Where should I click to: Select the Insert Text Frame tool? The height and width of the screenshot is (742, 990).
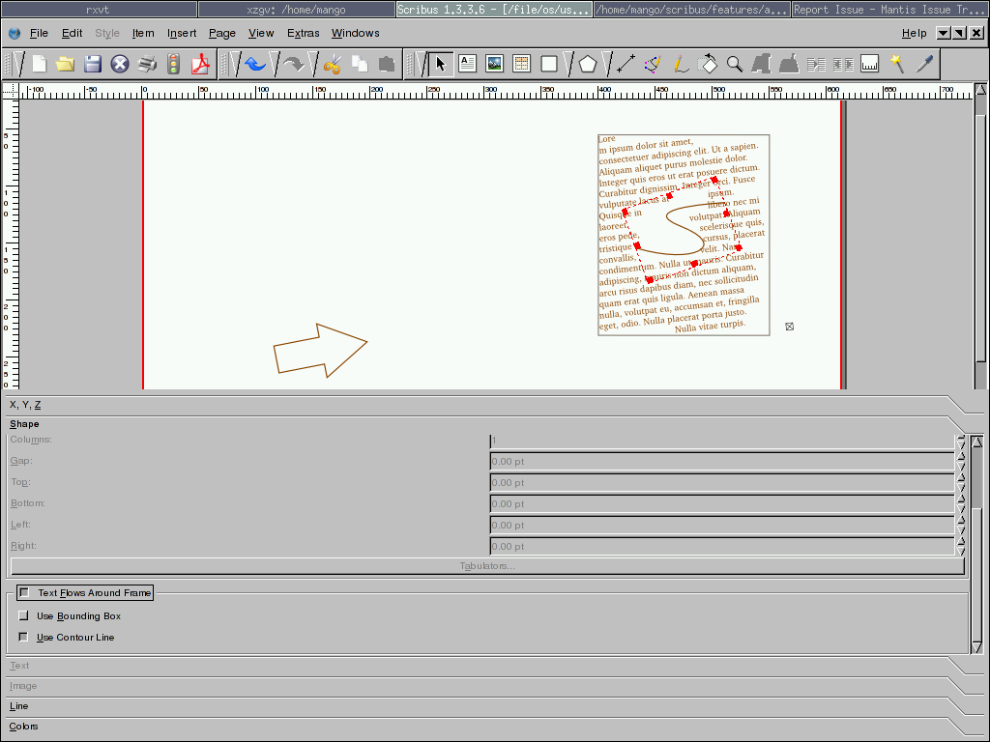(x=468, y=65)
